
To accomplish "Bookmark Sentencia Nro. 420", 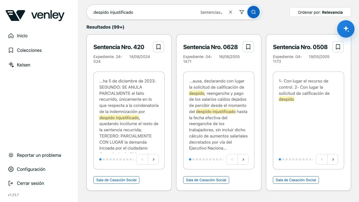I will [x=158, y=47].
